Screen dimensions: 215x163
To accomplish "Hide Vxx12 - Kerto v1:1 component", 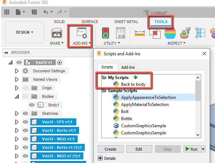I will pos(25,130).
